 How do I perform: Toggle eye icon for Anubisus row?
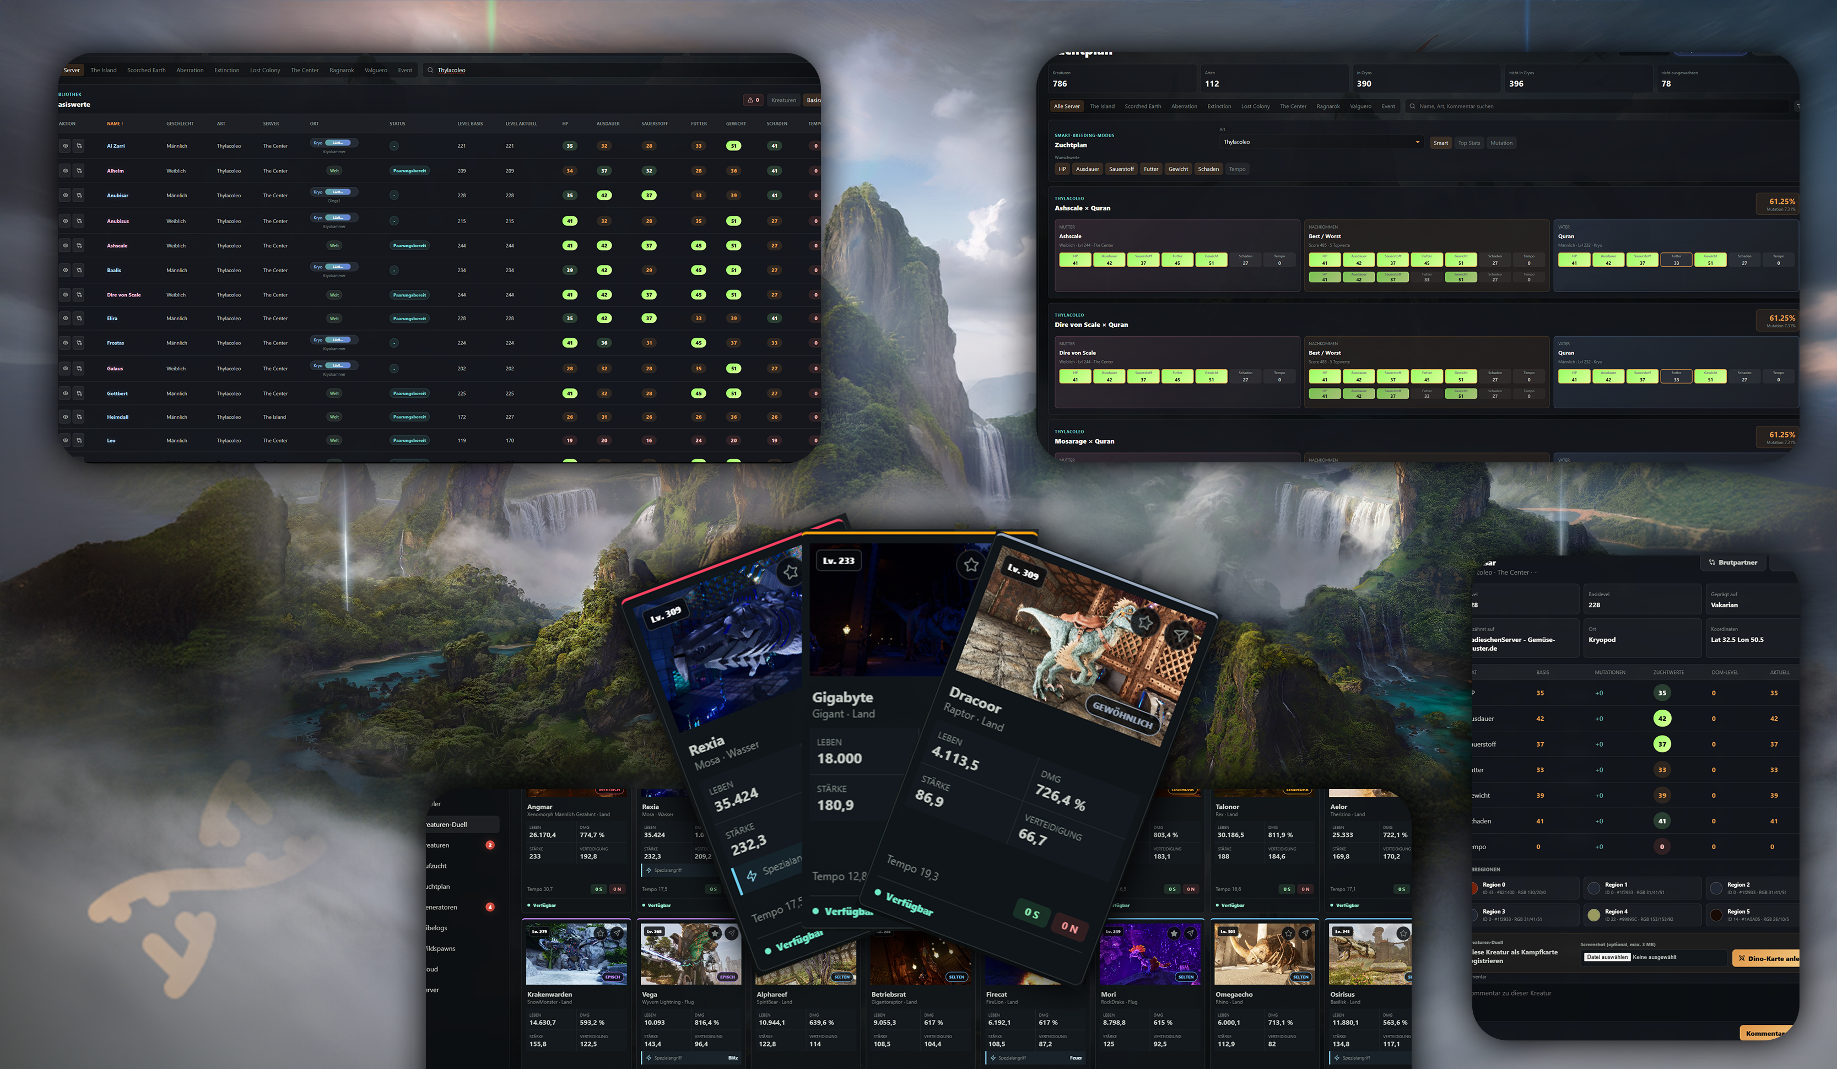pyautogui.click(x=65, y=221)
